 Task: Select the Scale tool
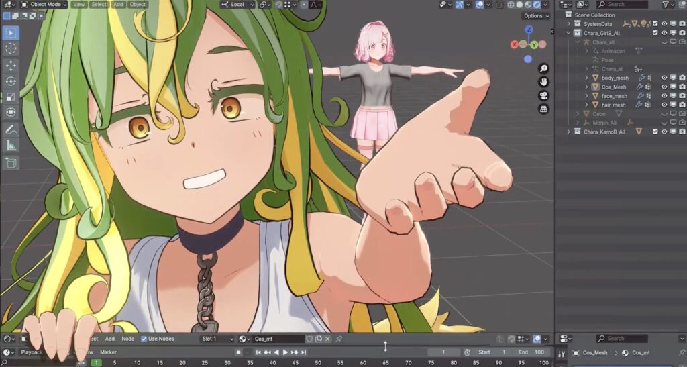point(11,97)
